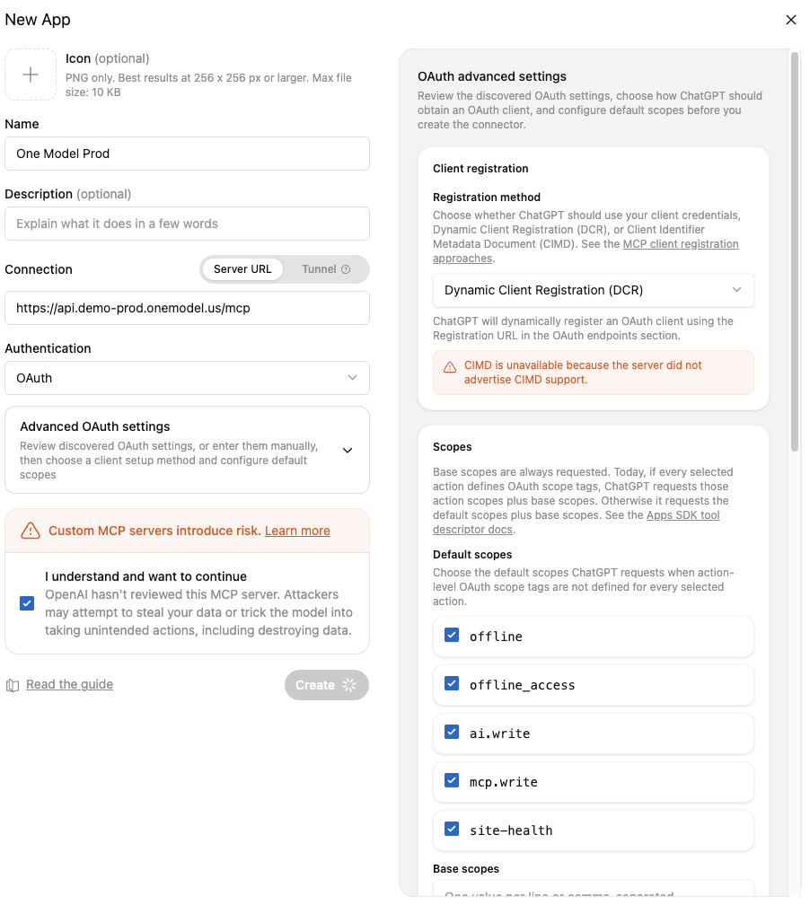Viewport: 810px width, 905px height.
Task: Open the Authentication OAuth dropdown
Action: 187,378
